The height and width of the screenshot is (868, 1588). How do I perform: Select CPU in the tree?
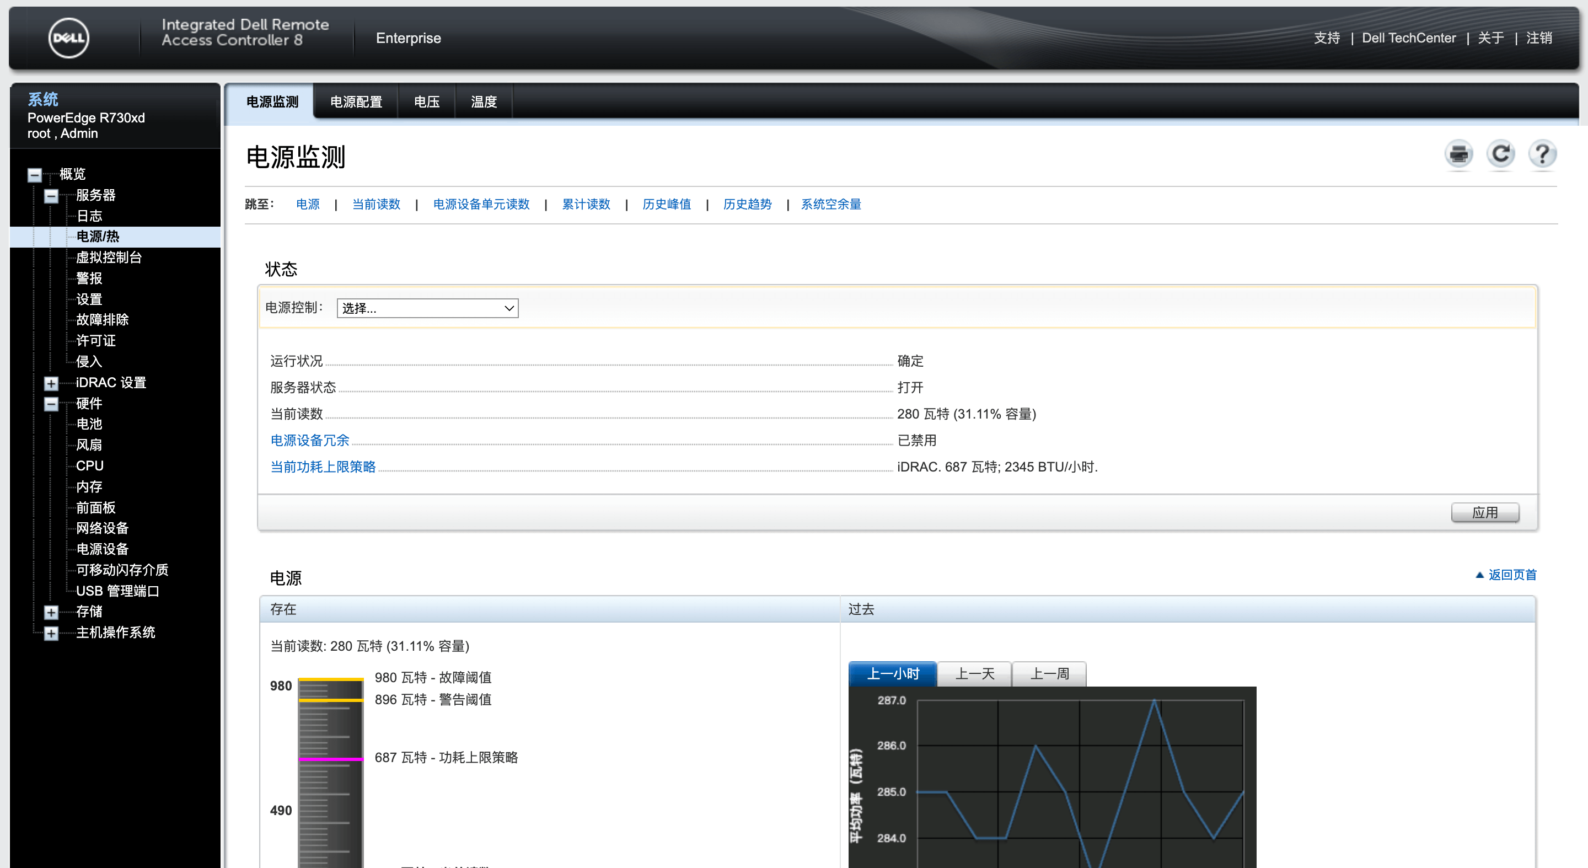[89, 466]
